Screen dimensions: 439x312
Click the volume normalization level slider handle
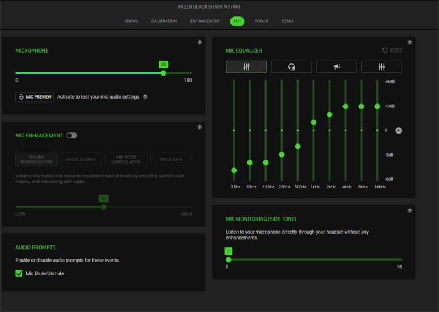point(104,207)
